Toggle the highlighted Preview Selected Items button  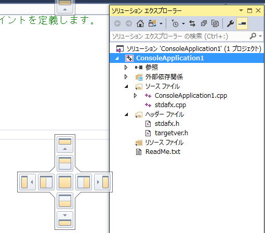click(242, 23)
